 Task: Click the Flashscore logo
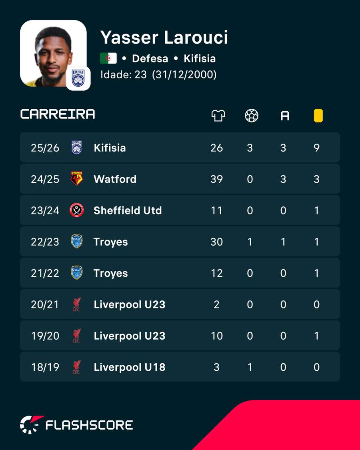76,425
